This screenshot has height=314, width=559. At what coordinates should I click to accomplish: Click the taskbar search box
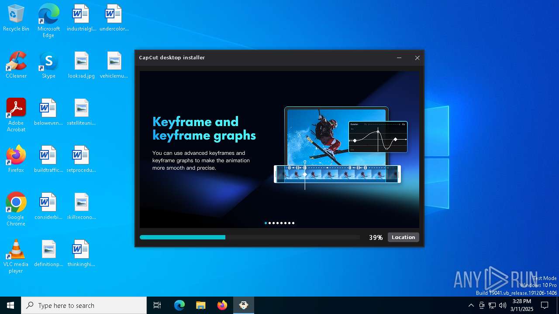tap(84, 305)
